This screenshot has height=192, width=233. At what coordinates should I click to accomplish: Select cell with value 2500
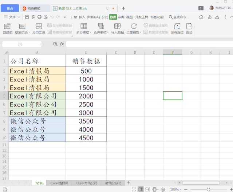(x=86, y=104)
